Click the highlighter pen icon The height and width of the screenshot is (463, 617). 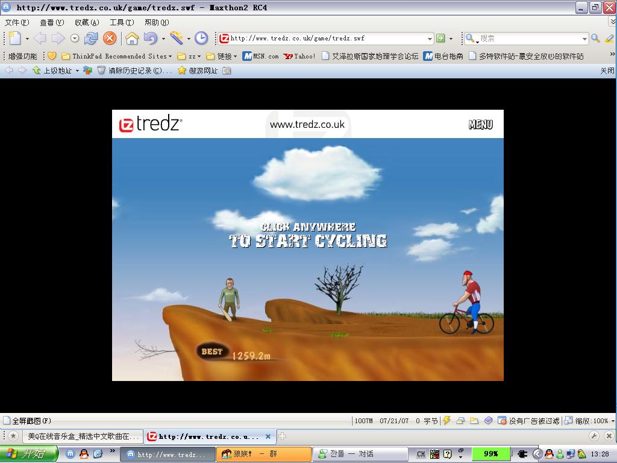pyautogui.click(x=609, y=38)
